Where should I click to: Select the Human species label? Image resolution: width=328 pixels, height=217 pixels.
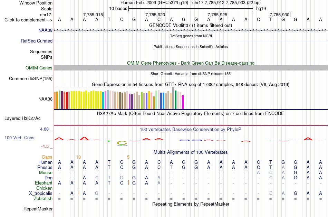pos(45,162)
